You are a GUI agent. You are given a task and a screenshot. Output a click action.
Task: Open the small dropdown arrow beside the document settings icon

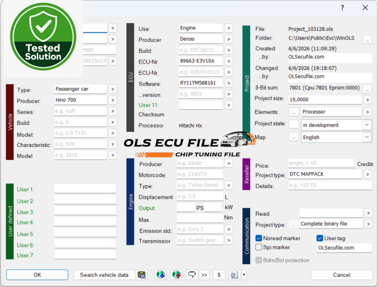point(244,275)
